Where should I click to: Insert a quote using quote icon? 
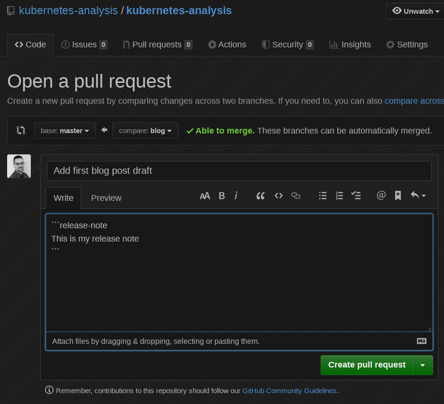[260, 196]
